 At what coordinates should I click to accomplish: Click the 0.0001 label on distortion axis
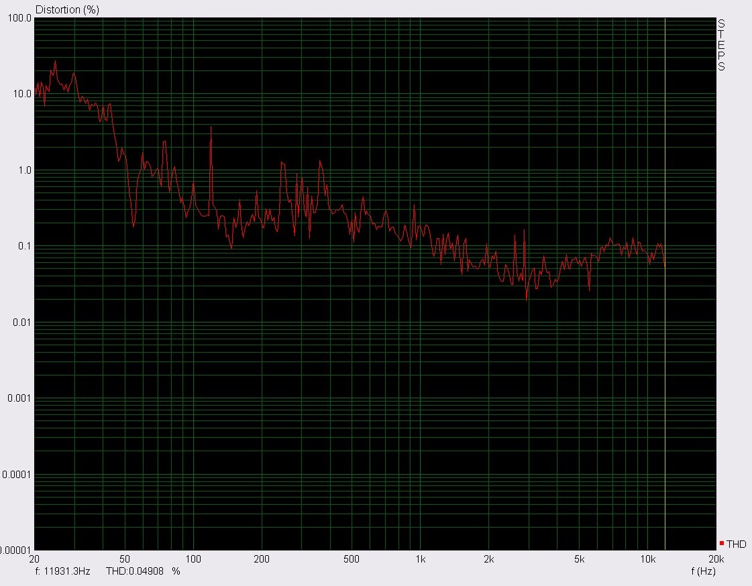click(17, 474)
